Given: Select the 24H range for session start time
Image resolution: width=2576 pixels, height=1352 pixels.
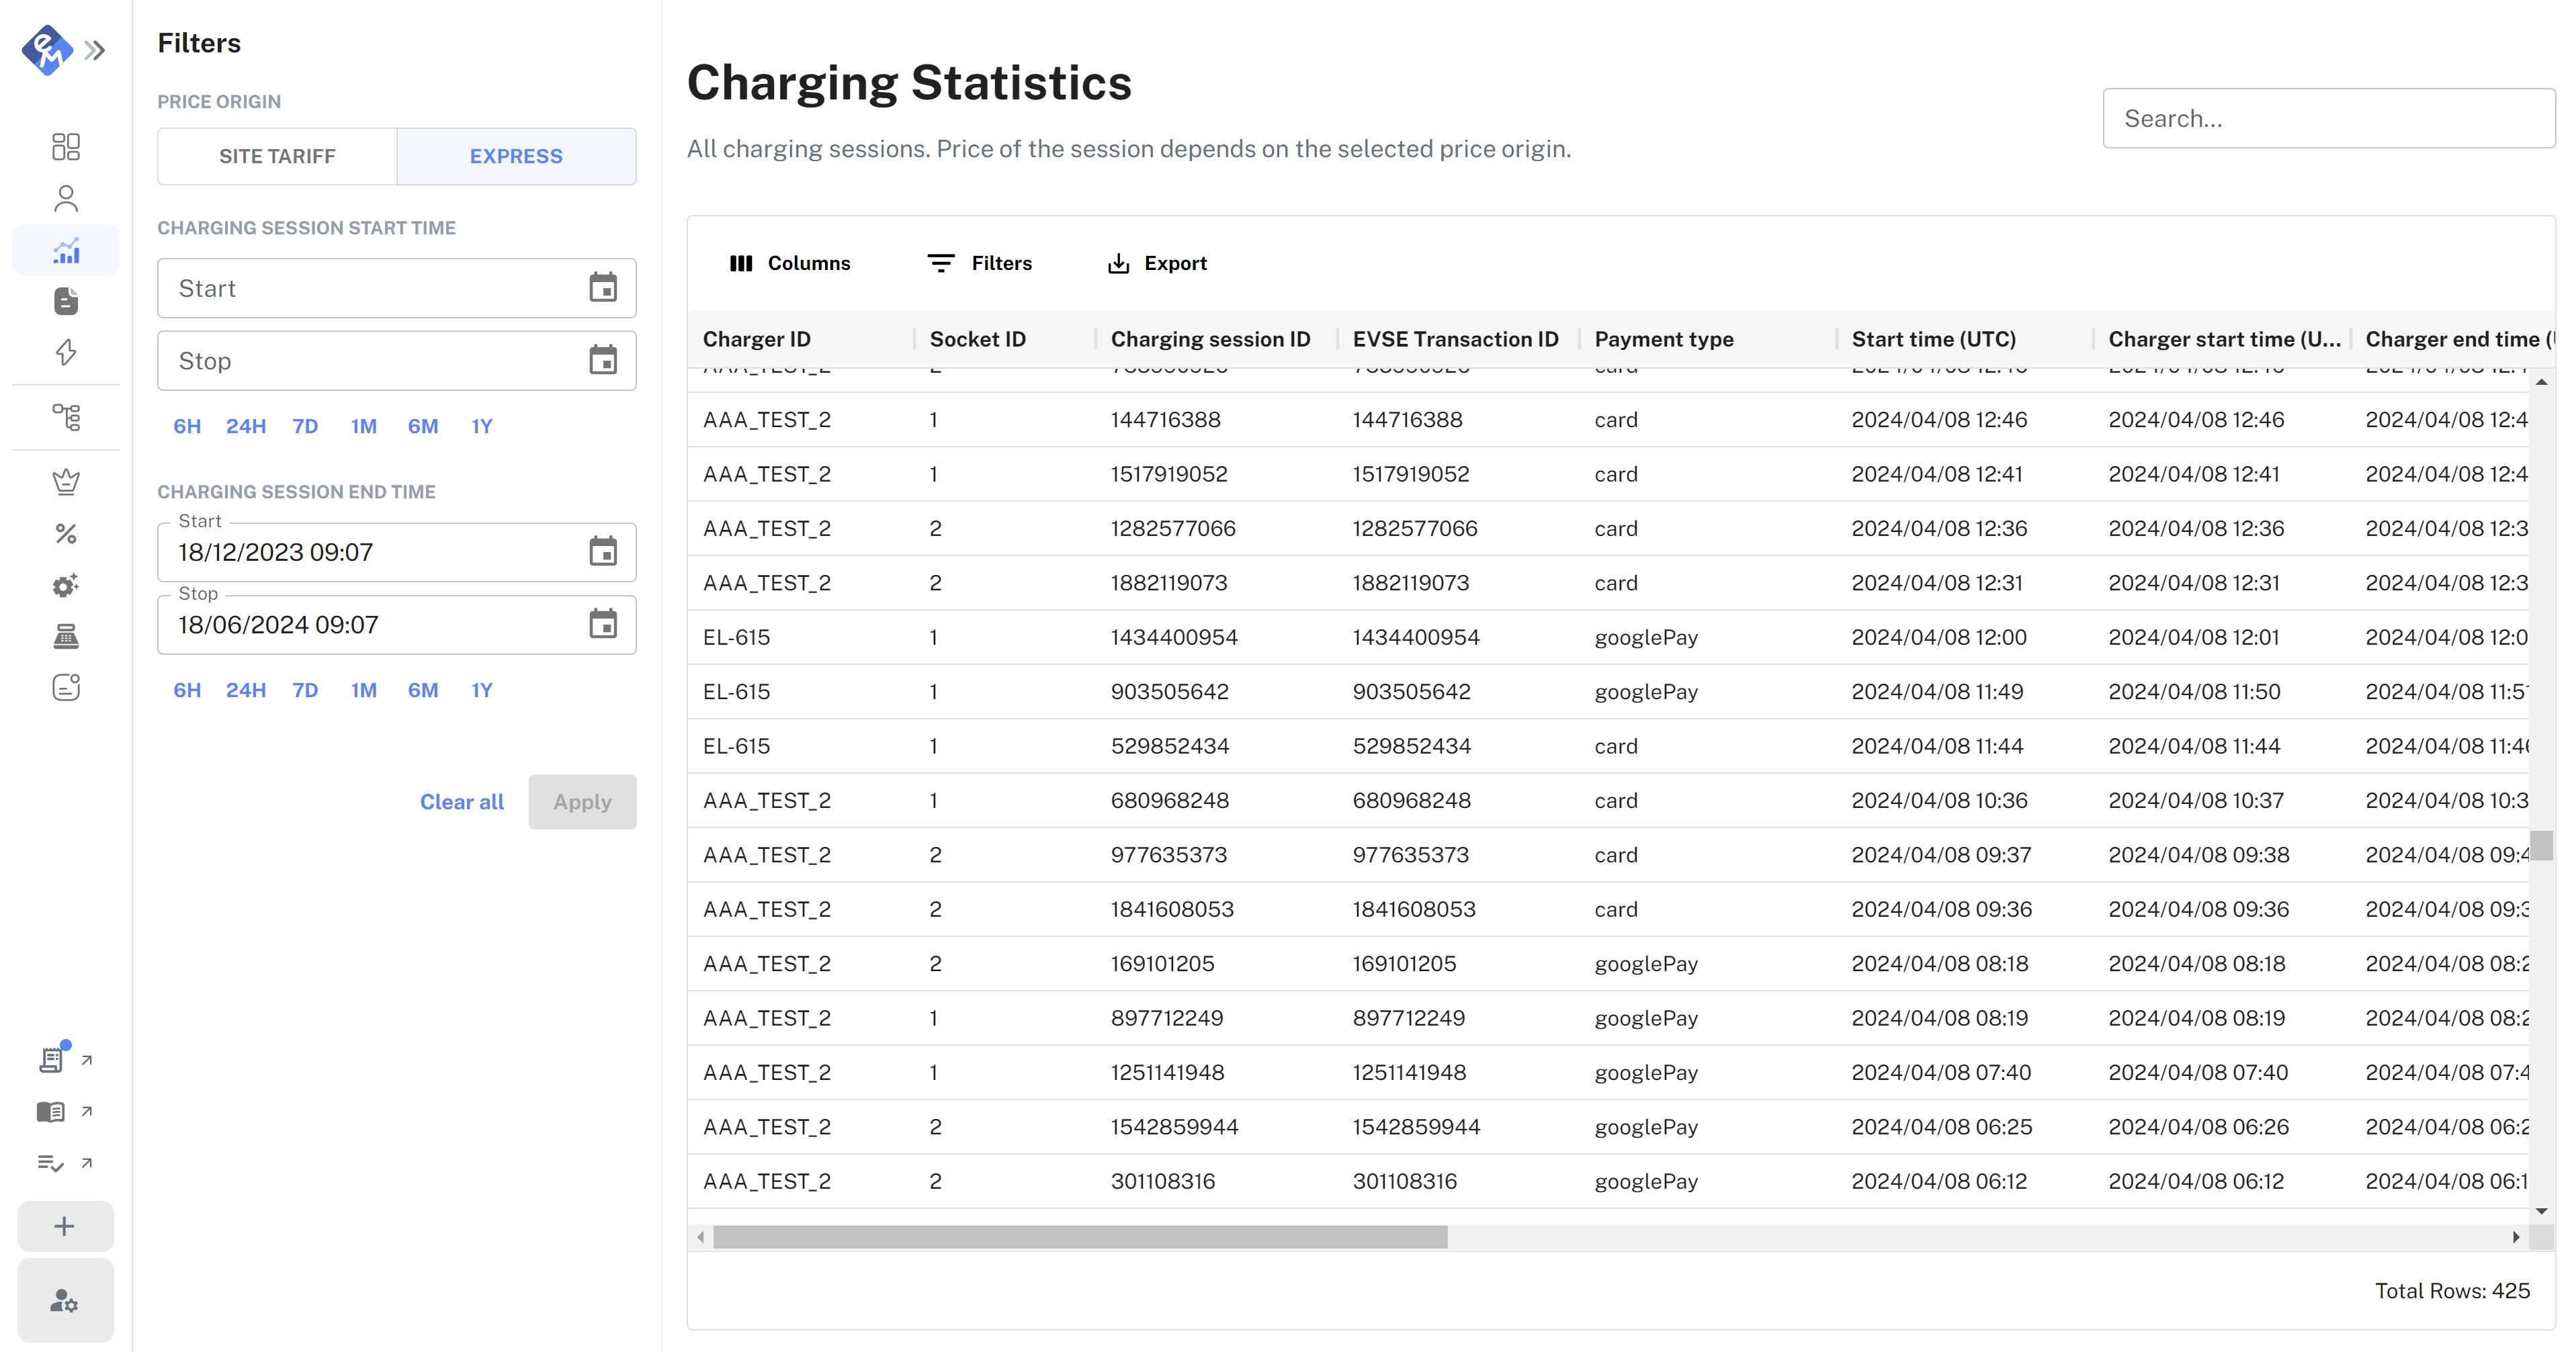Looking at the screenshot, I should [246, 426].
